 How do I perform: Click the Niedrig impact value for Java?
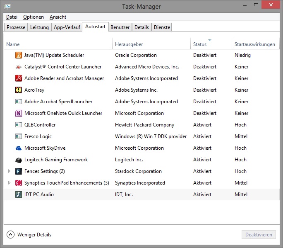(x=242, y=55)
